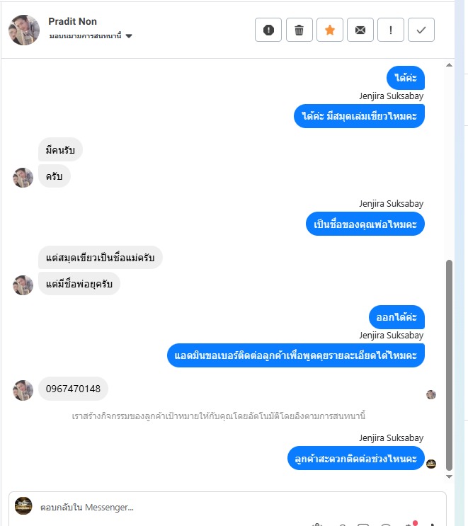Mark conversation as spam using the exclamation circle icon
Viewport: 468px width, 526px height.
268,30
